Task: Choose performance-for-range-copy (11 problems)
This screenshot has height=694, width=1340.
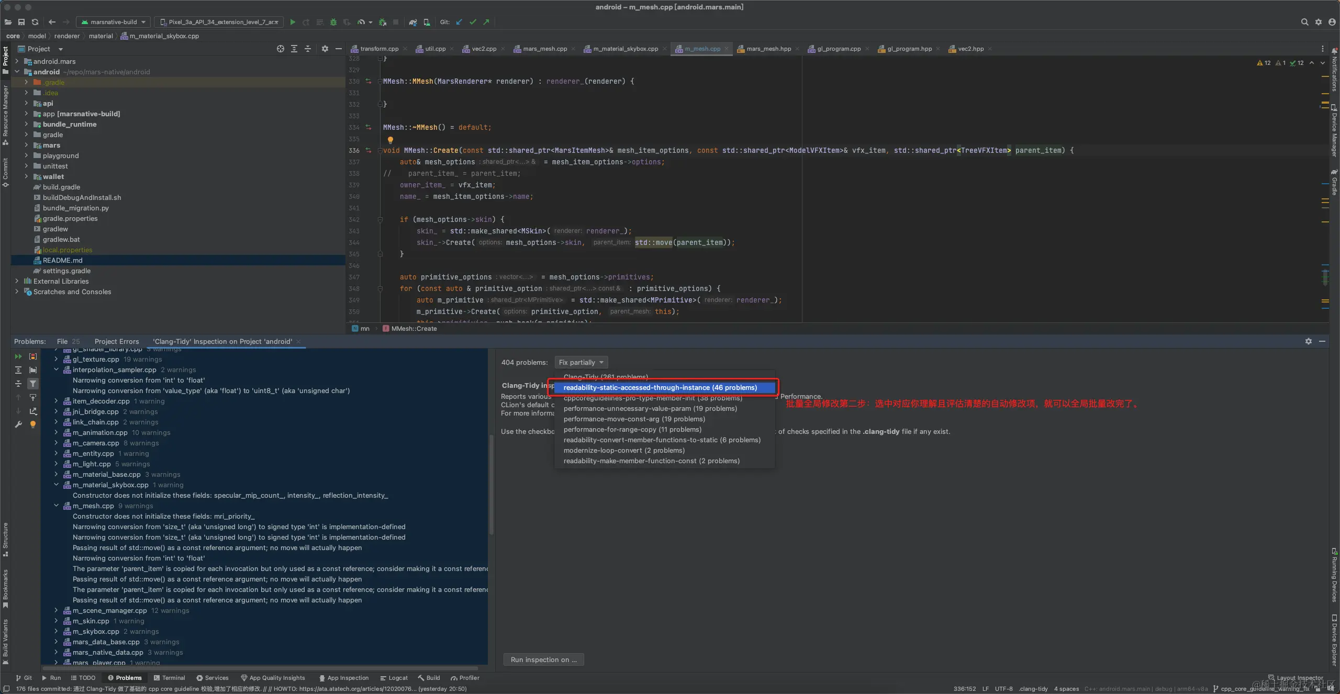Action: click(664, 429)
